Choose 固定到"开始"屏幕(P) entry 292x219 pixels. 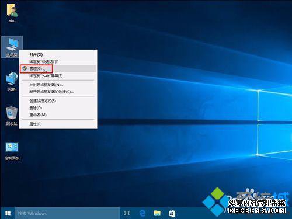(x=58, y=76)
